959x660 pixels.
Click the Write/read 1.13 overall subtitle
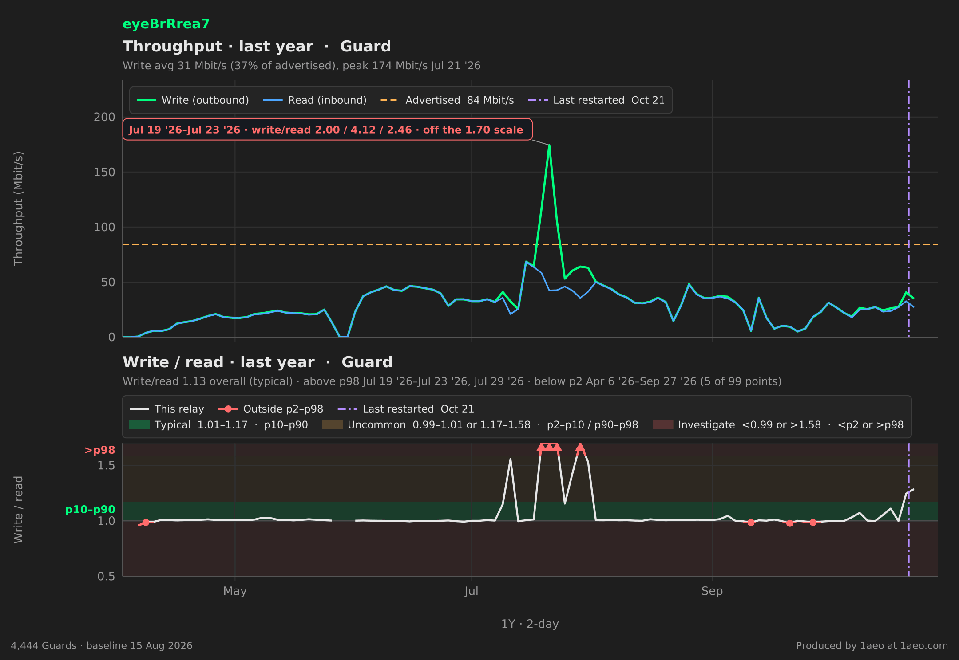click(452, 381)
